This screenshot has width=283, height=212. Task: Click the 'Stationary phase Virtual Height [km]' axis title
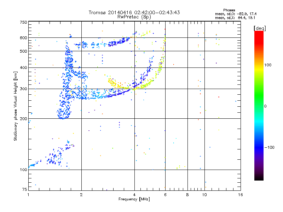pos(16,106)
